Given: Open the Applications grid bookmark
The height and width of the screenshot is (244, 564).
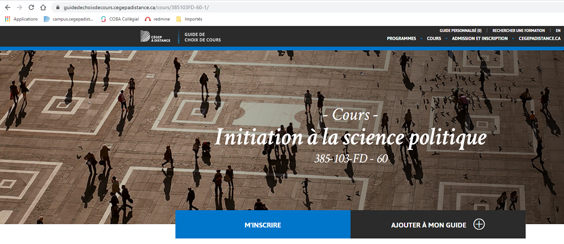Looking at the screenshot, I should 21,19.
